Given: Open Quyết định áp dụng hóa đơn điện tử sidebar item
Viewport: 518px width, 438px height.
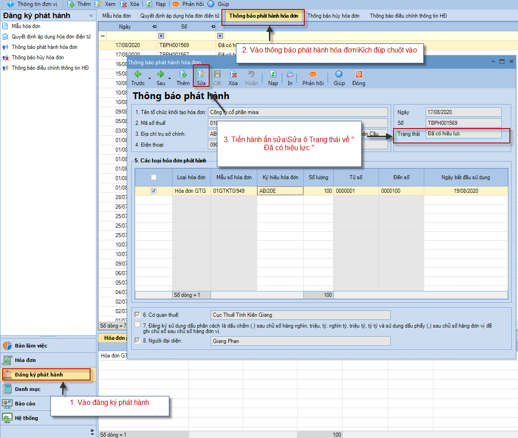Looking at the screenshot, I should tap(51, 37).
